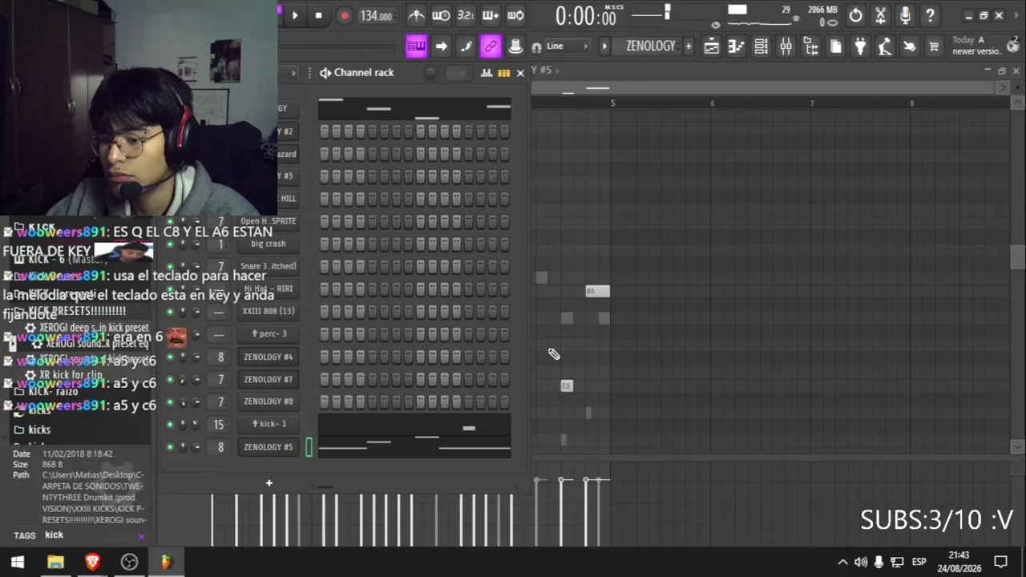Click the project files page icon
The width and height of the screenshot is (1026, 577).
click(x=835, y=46)
